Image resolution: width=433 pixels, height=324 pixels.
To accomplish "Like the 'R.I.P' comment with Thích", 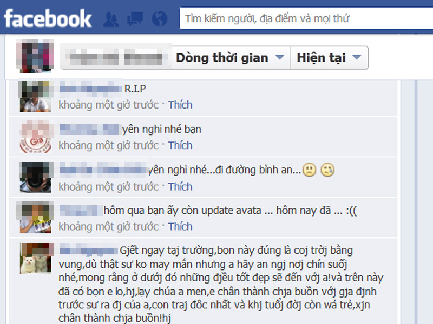I will [x=180, y=105].
